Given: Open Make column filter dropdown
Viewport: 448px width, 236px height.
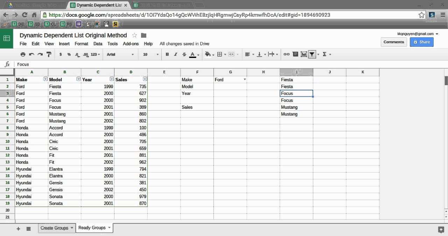Looking at the screenshot, I should pyautogui.click(x=45, y=79).
